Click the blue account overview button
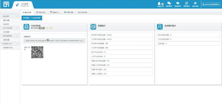The height and width of the screenshot is (104, 222). (x=32, y=18)
